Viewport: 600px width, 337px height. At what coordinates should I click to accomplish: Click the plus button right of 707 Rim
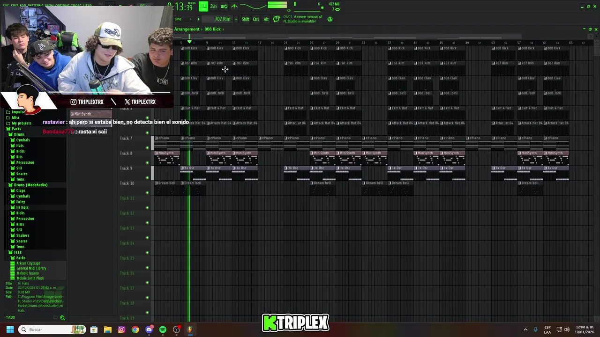pyautogui.click(x=236, y=19)
